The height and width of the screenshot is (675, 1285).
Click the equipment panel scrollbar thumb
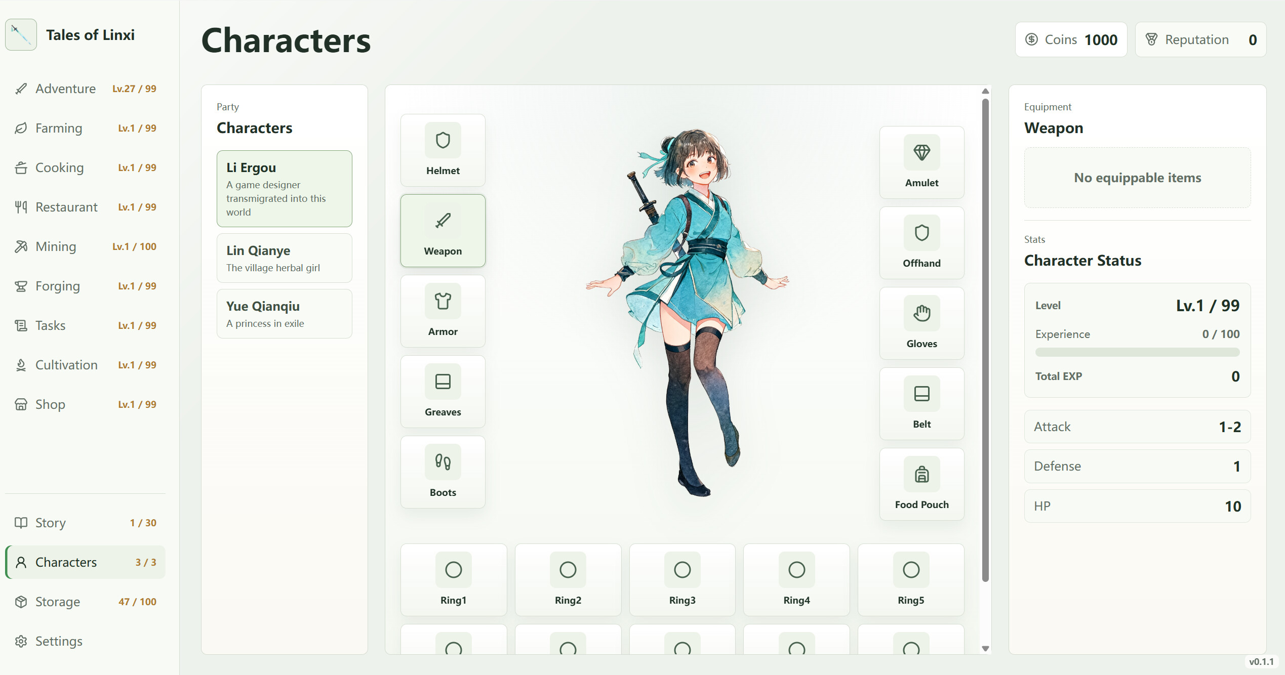coord(985,340)
